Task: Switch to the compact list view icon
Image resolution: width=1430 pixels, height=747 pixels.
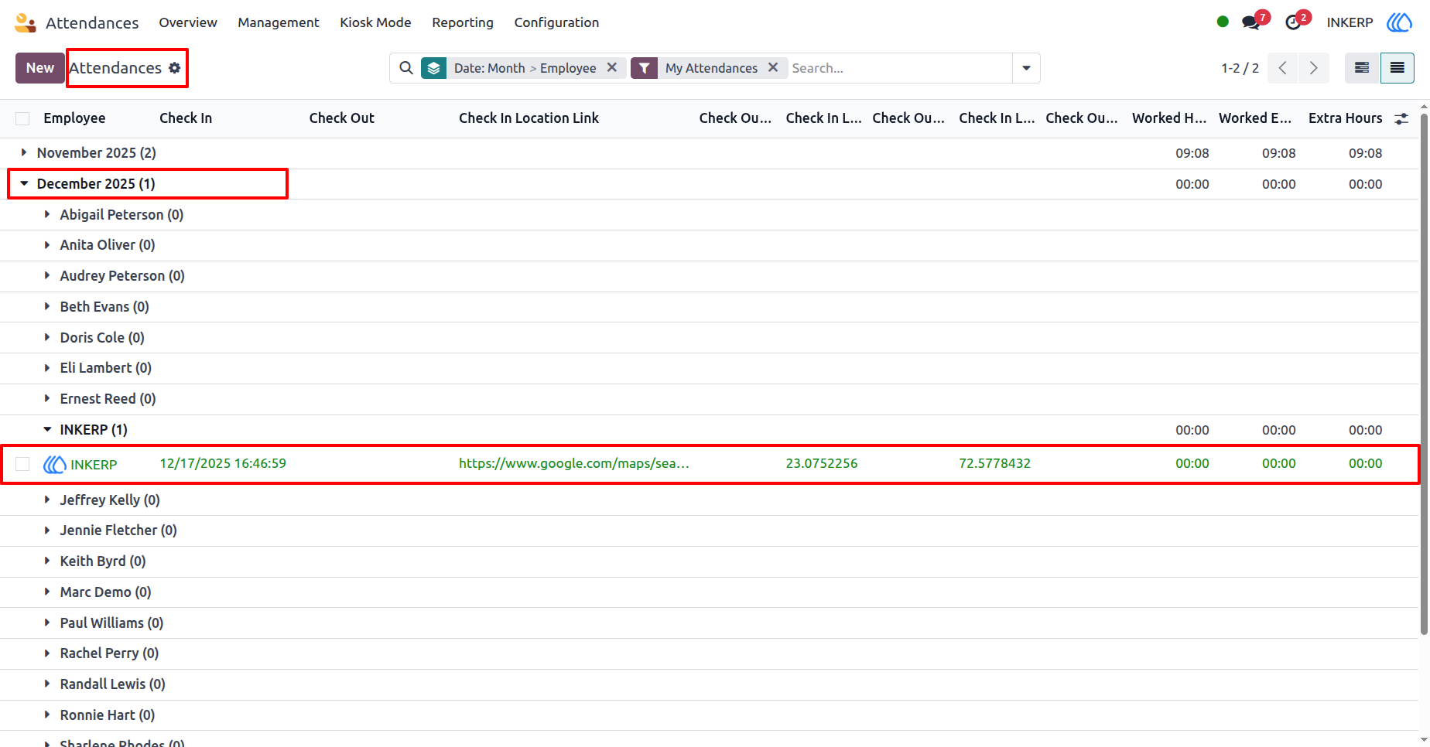Action: [1362, 68]
